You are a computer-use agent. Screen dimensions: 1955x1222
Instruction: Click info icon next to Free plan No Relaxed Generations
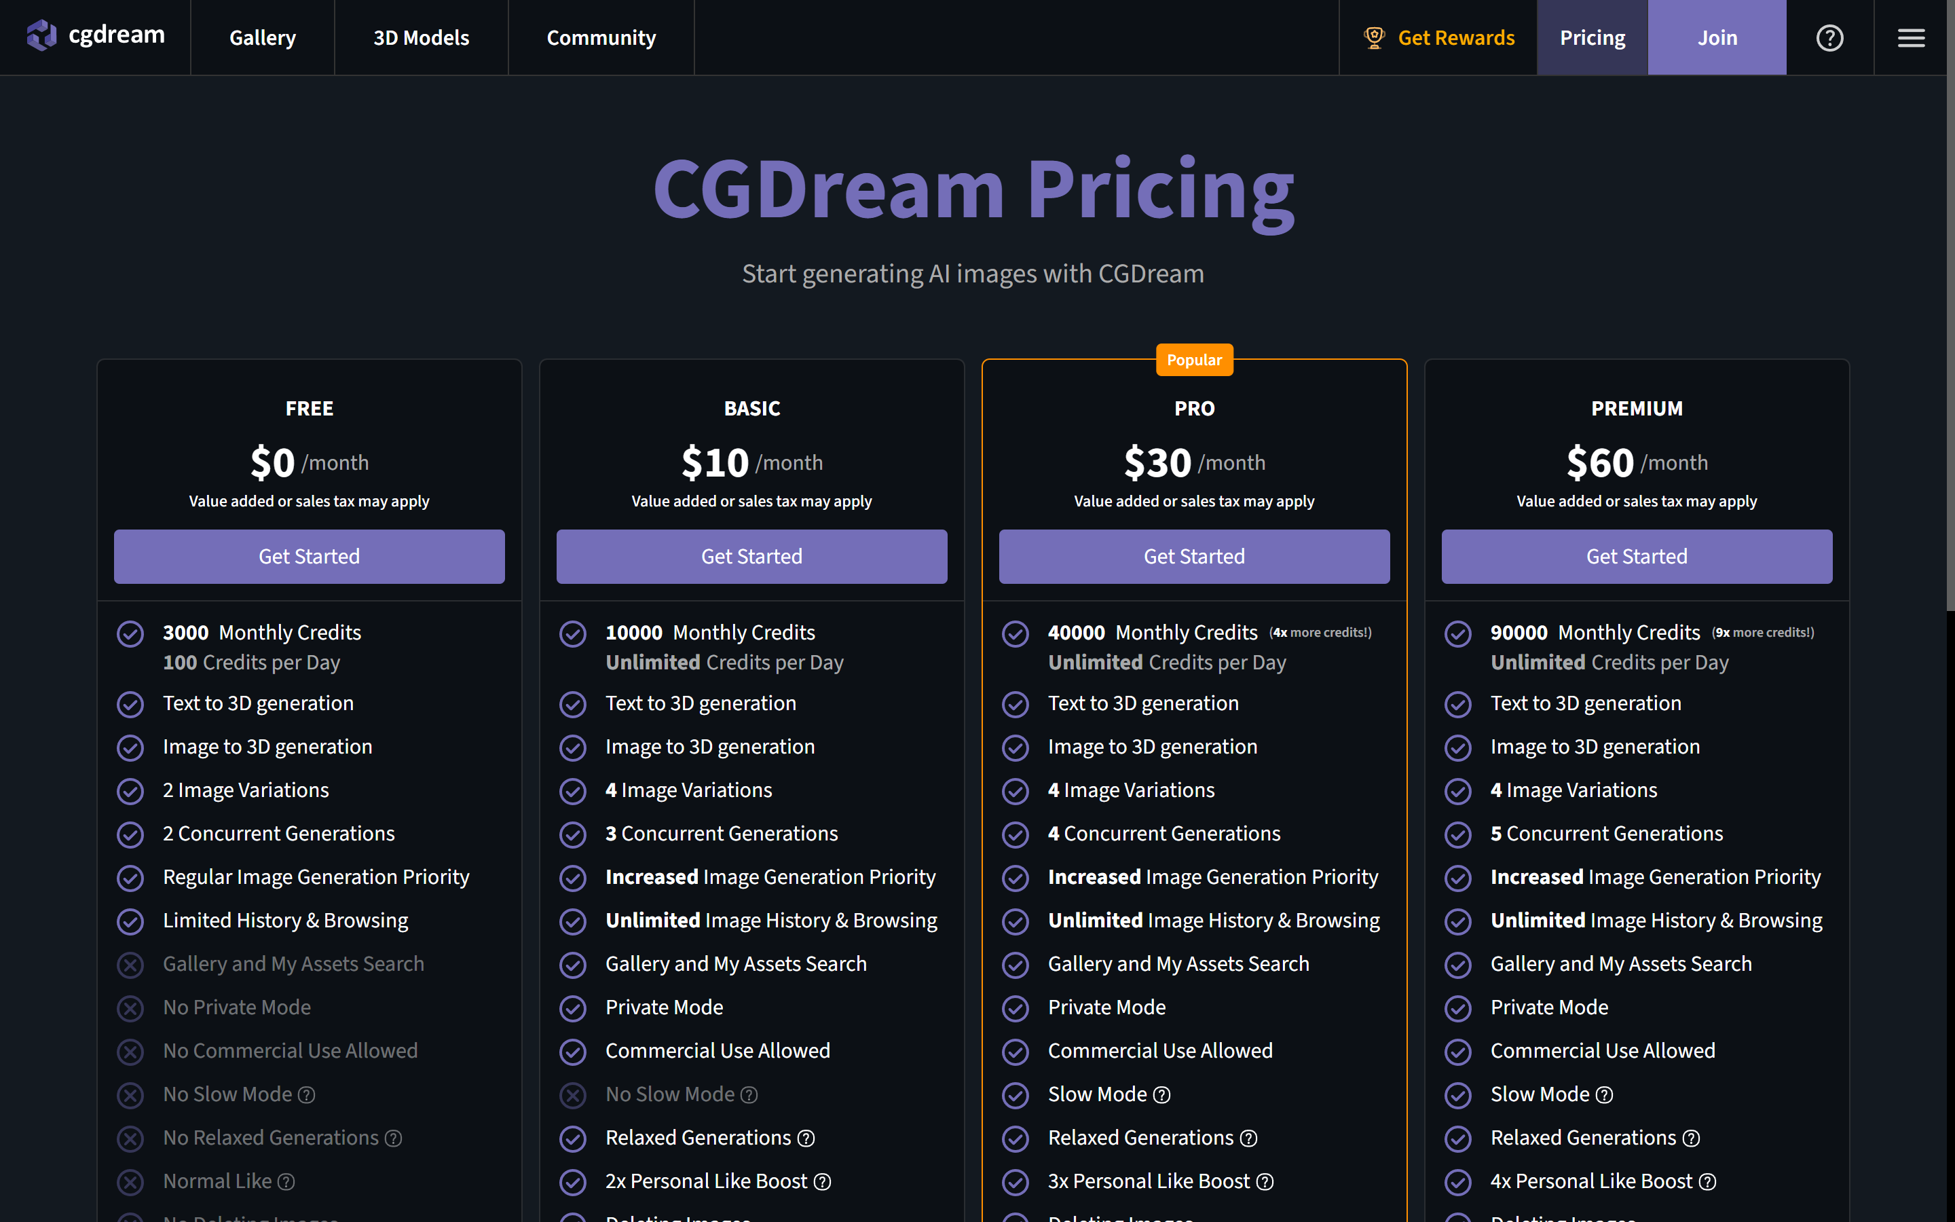[394, 1138]
